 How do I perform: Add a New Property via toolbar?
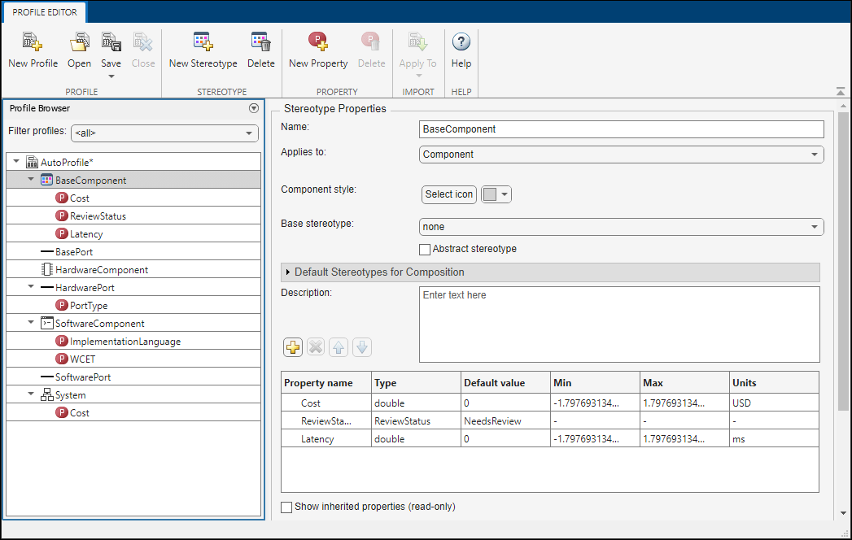[317, 43]
